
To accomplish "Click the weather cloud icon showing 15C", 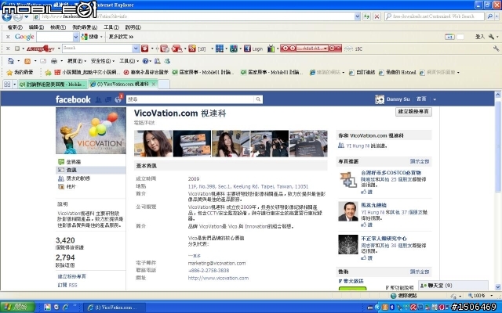I will pos(348,49).
